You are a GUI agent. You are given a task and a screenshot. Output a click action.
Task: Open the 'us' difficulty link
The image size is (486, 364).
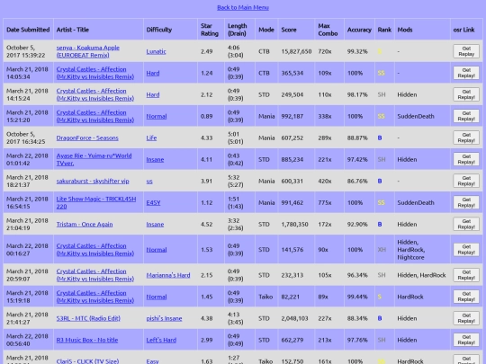tap(149, 181)
